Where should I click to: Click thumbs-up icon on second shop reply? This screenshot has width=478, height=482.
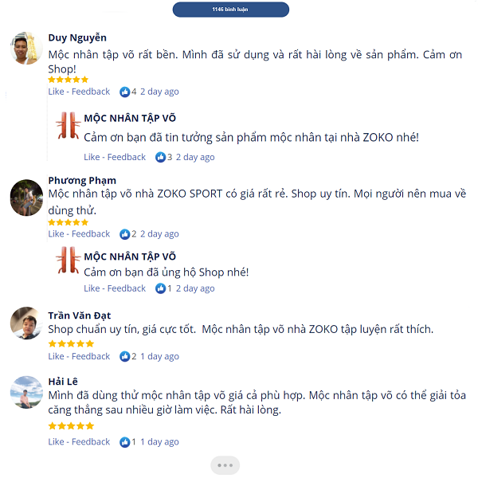tap(160, 288)
